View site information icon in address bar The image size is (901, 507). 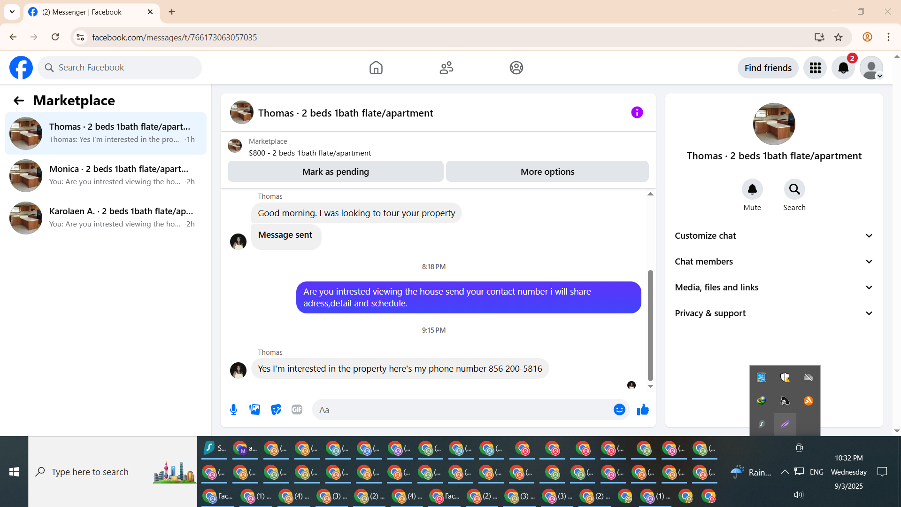[x=80, y=37]
